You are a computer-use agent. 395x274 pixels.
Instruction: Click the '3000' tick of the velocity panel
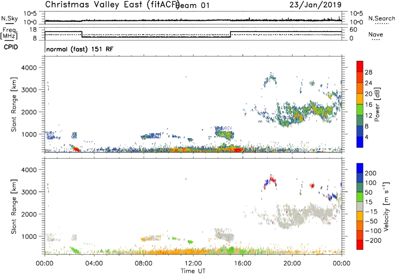29,192
